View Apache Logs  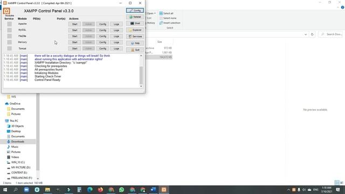click(x=116, y=24)
